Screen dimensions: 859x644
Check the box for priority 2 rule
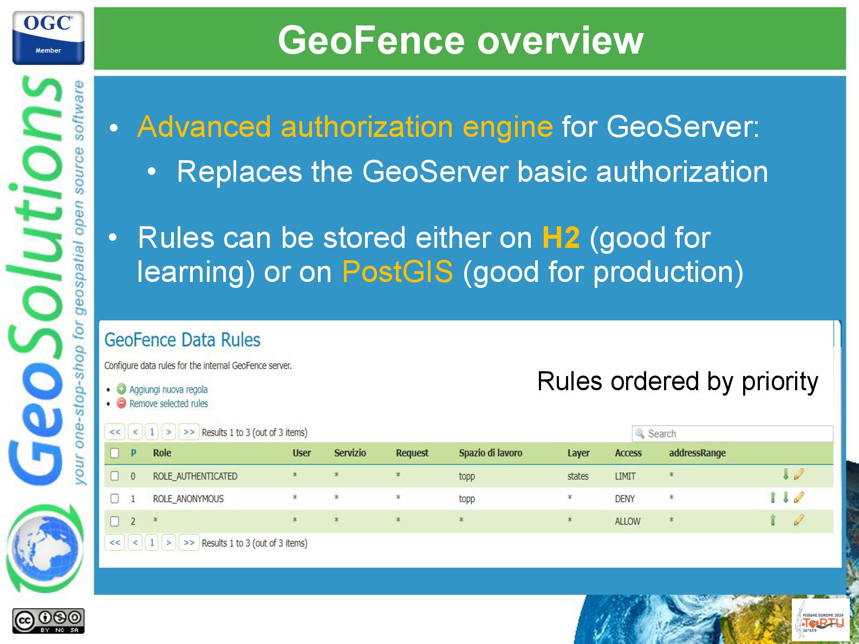coord(115,521)
